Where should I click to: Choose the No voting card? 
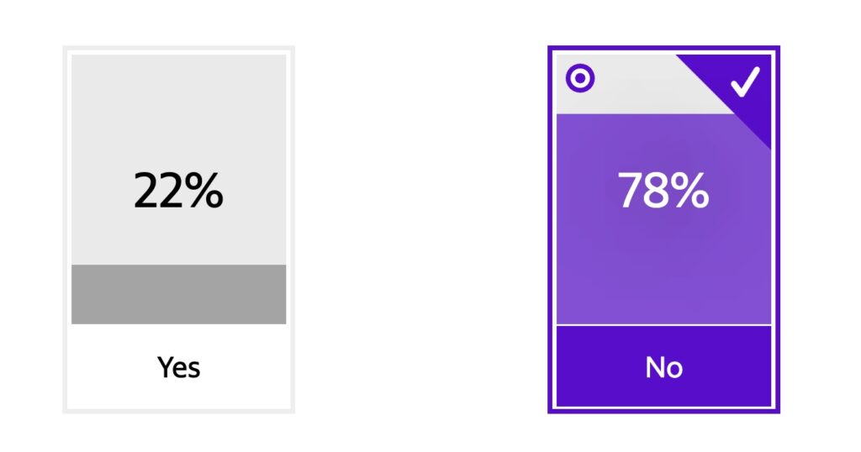664,229
